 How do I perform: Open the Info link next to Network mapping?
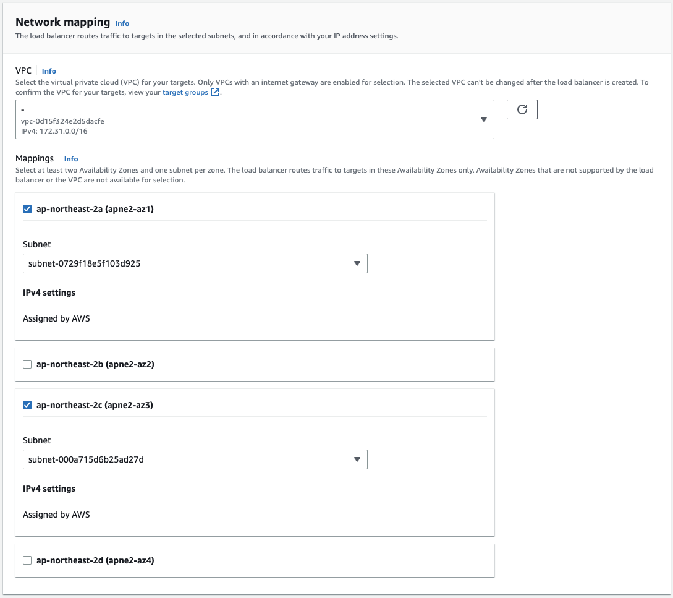(122, 23)
